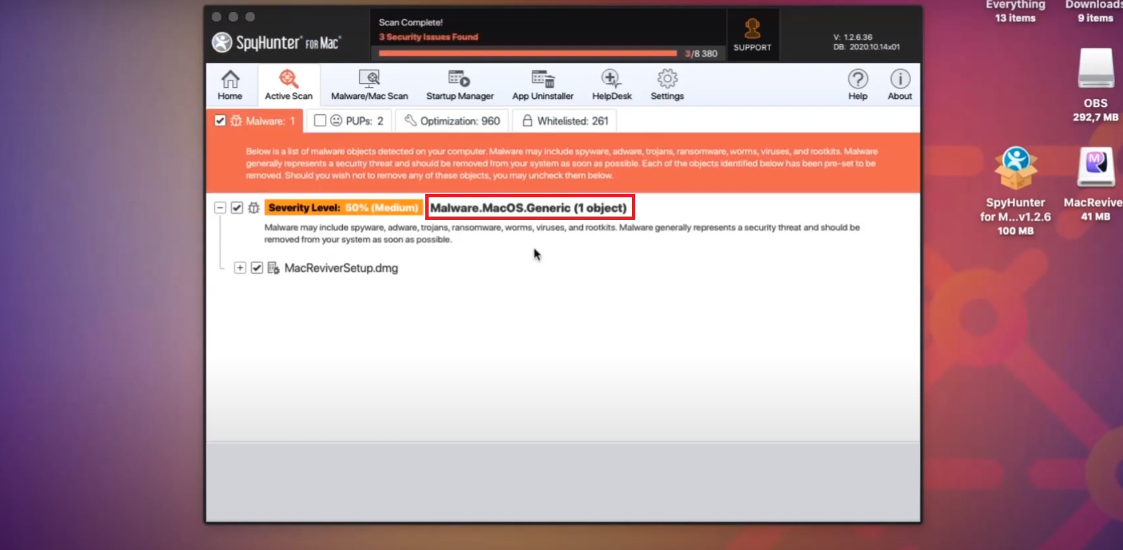
Task: Toggle the PUPs tab checkbox
Action: (x=320, y=121)
